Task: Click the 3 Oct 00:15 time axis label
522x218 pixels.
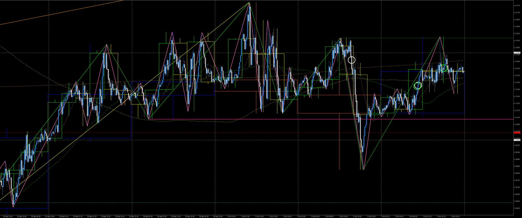Action: pyautogui.click(x=385, y=216)
